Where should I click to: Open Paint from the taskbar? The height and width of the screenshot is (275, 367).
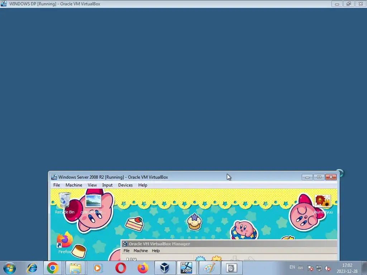click(x=209, y=268)
